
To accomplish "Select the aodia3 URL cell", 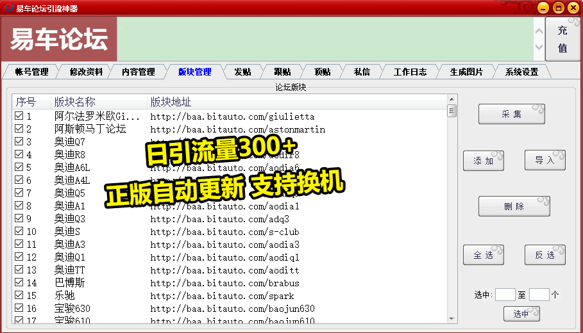I will pyautogui.click(x=224, y=245).
